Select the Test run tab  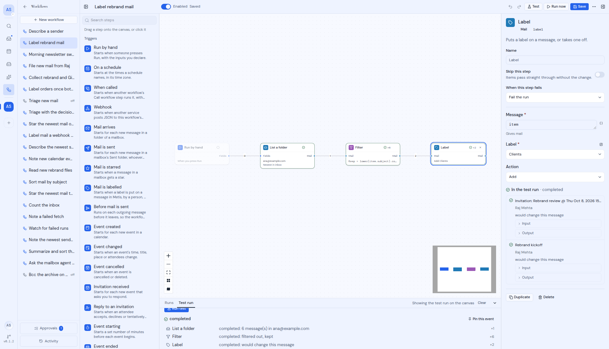pyautogui.click(x=186, y=303)
